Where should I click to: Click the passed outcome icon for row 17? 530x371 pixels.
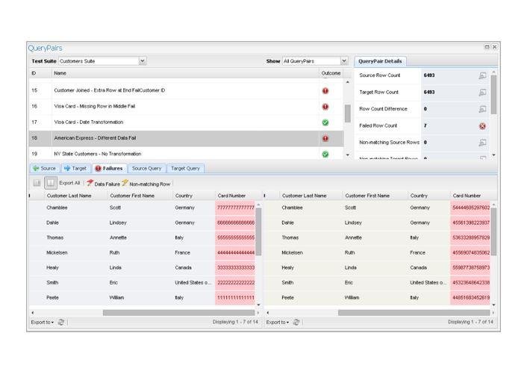tap(325, 122)
